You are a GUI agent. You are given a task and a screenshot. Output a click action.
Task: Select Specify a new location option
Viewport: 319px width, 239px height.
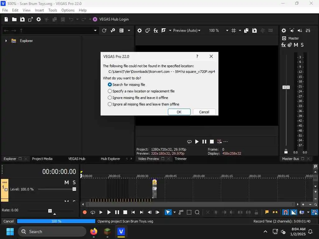(x=141, y=91)
